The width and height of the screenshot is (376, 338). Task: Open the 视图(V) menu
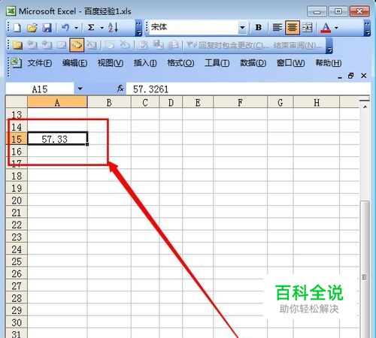click(111, 63)
